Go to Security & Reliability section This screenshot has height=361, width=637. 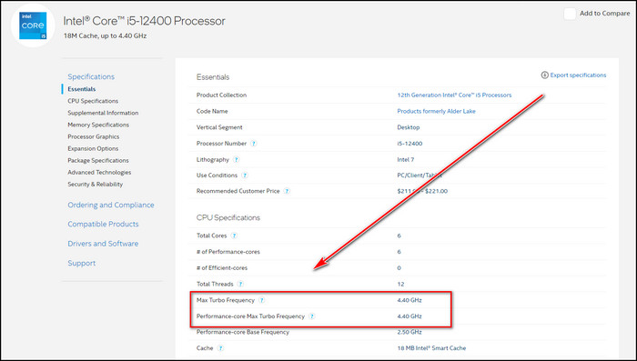tap(95, 184)
